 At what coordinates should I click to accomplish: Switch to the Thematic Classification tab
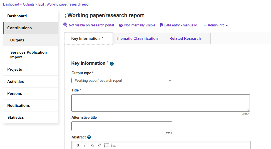tap(137, 39)
